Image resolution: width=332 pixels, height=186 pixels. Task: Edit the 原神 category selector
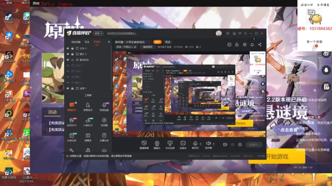click(126, 47)
